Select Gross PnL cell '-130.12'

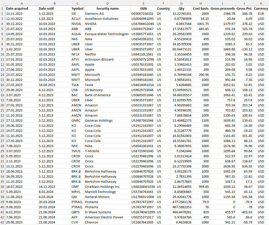244,49
